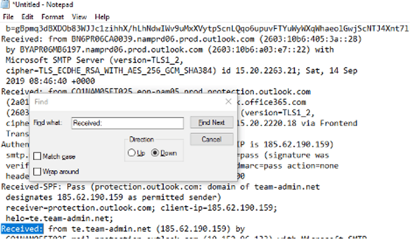Screen dimensions: 410x239
Task: Select the Down direction radio button
Action: (x=155, y=153)
